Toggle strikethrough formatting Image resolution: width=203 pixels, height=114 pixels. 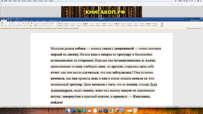[x=17, y=25]
